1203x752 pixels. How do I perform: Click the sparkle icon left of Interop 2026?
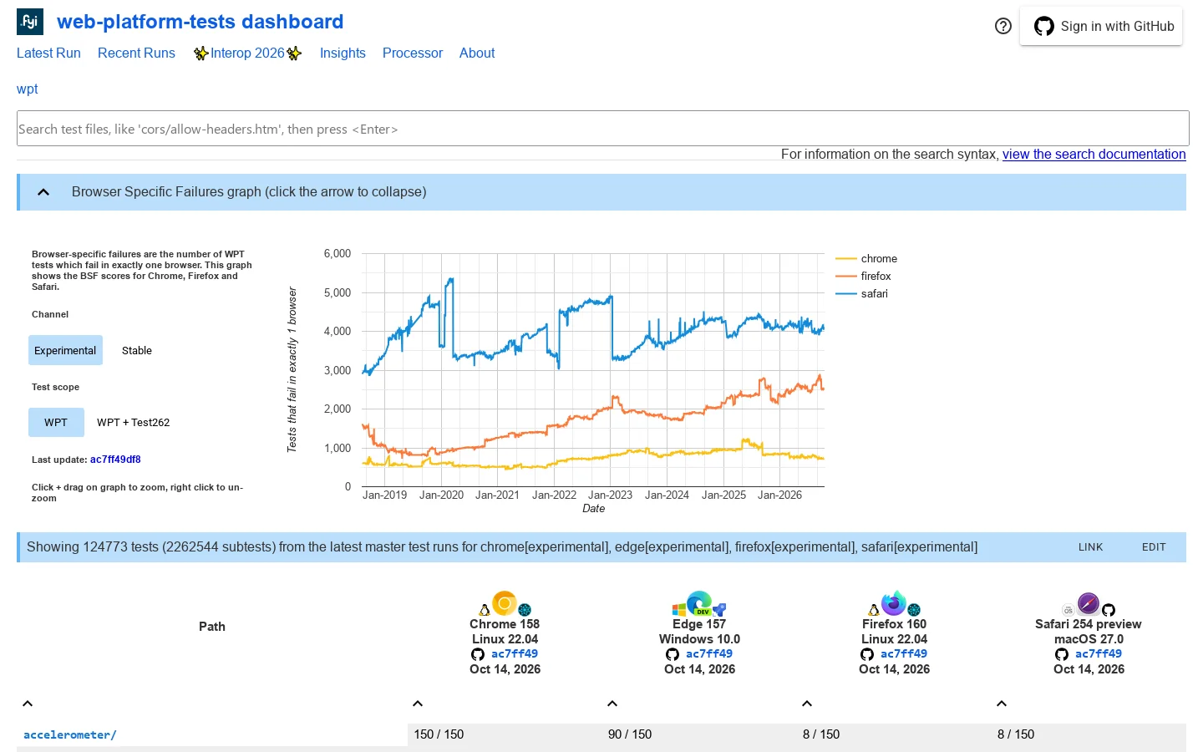coord(201,53)
